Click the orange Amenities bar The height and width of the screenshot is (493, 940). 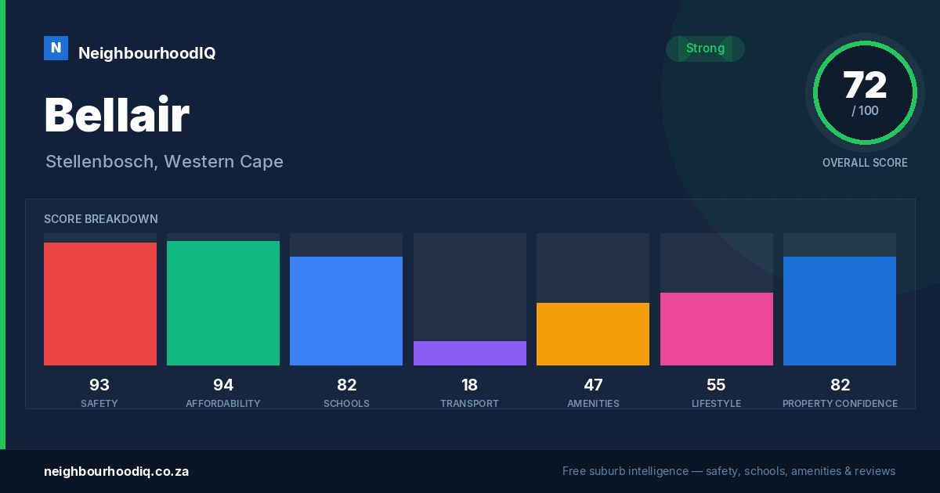[593, 334]
